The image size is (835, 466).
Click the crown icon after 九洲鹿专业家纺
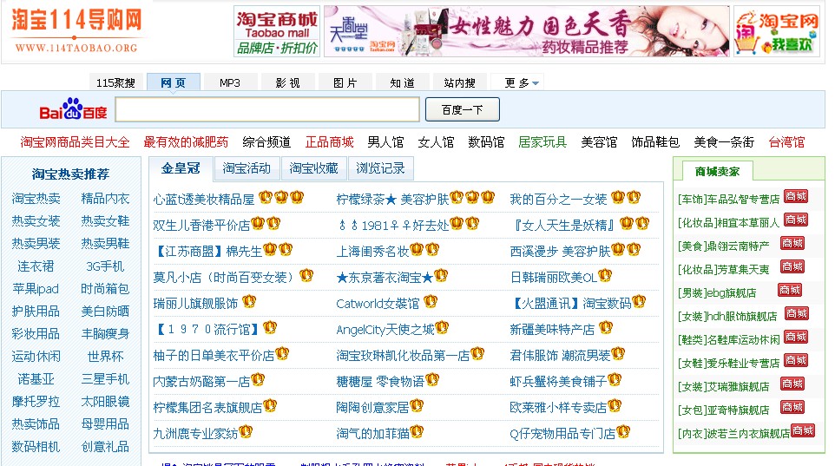coord(246,432)
